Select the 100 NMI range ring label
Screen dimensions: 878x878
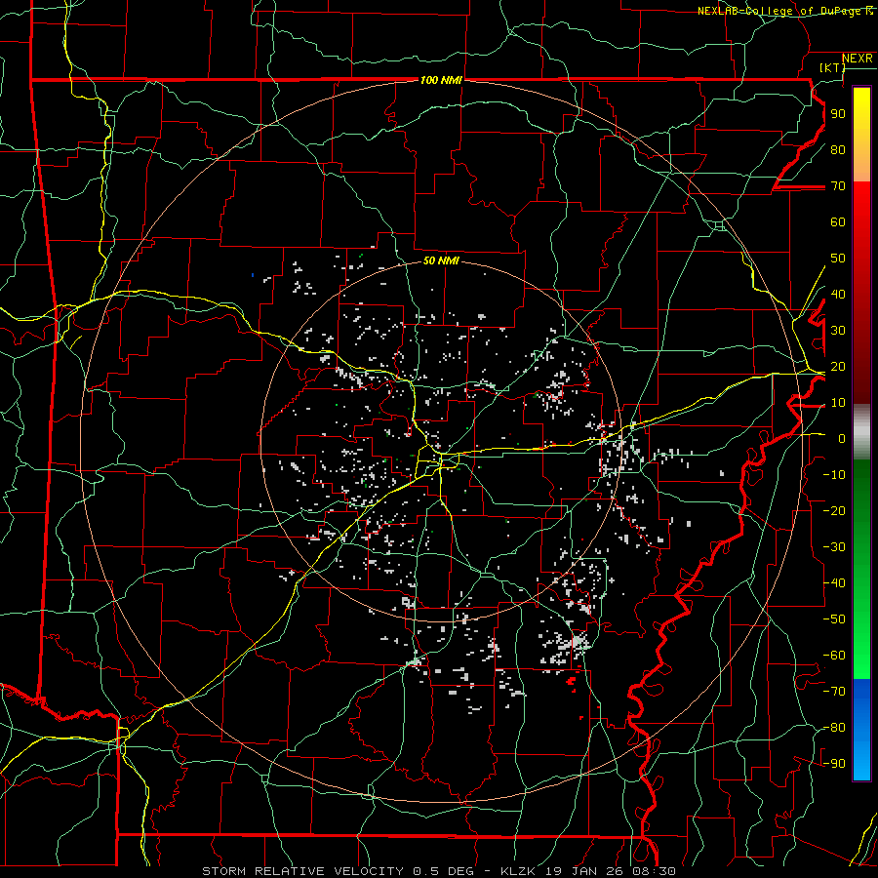tap(441, 80)
